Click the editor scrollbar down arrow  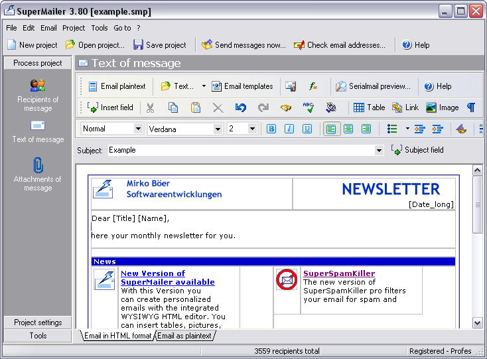[477, 323]
